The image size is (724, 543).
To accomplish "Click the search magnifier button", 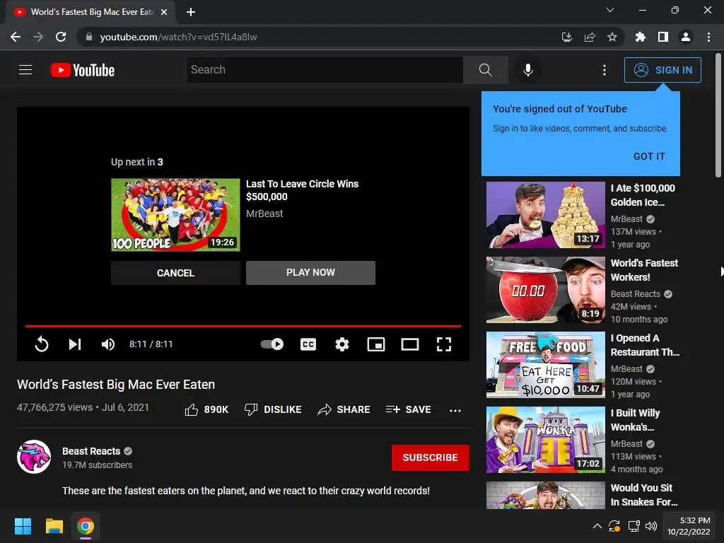I will tap(485, 70).
